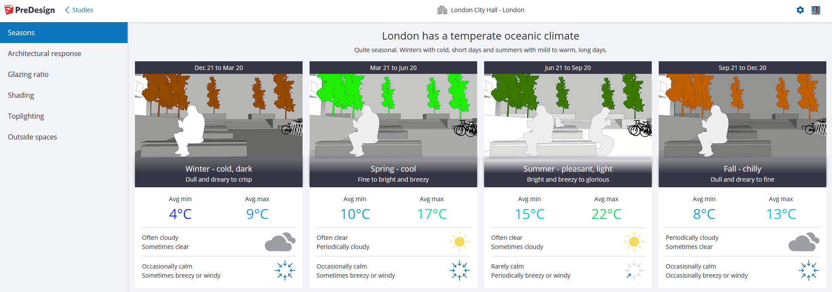This screenshot has width=832, height=292.
Task: Go back to Studies
Action: click(79, 10)
